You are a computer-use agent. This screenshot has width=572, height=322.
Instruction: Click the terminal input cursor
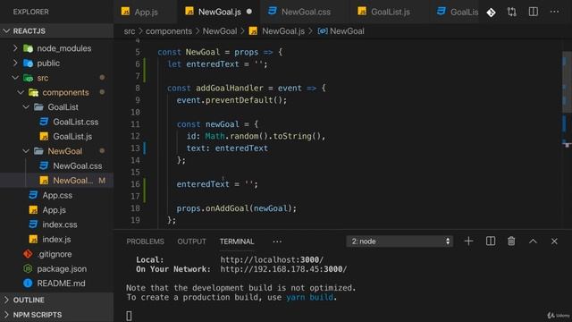point(129,316)
